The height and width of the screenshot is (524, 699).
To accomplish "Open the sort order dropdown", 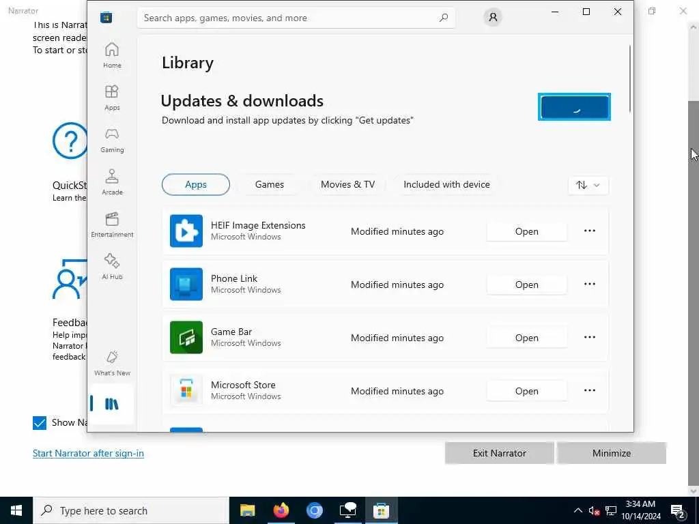I will pos(588,185).
